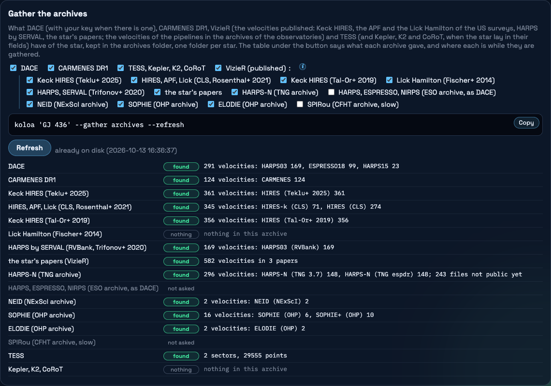This screenshot has width=551, height=386.
Task: Uncheck HIRES, APF, Lick (CLS, Rosenthal+ 2021)
Action: [x=134, y=80]
